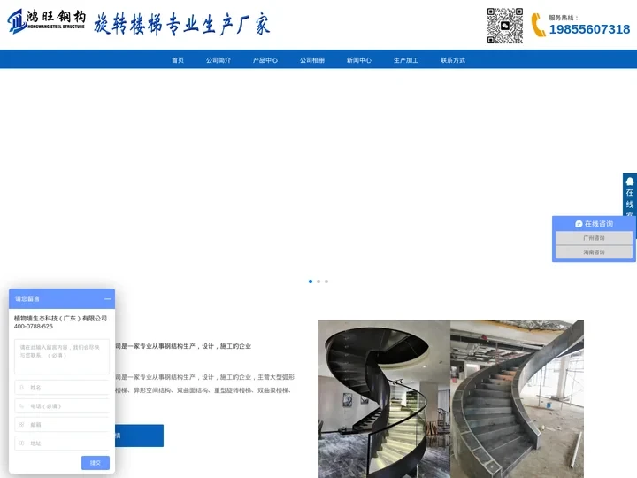Click the blue details button under company intro

point(140,436)
